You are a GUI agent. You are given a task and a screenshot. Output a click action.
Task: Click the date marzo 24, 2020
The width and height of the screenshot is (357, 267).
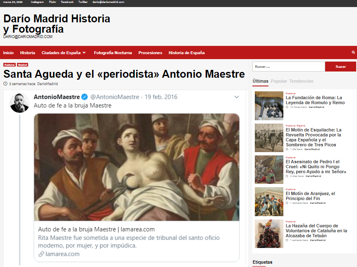click(13, 2)
